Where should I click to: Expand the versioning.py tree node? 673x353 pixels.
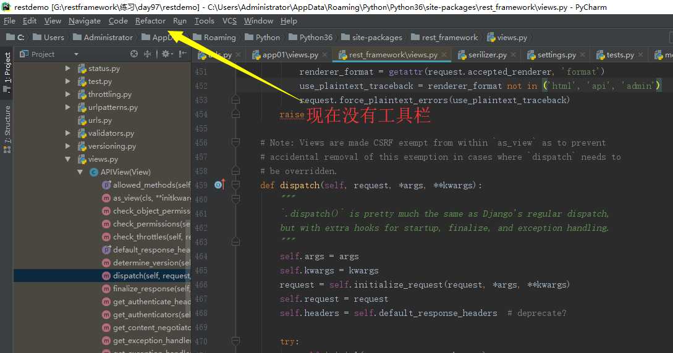pyautogui.click(x=68, y=146)
